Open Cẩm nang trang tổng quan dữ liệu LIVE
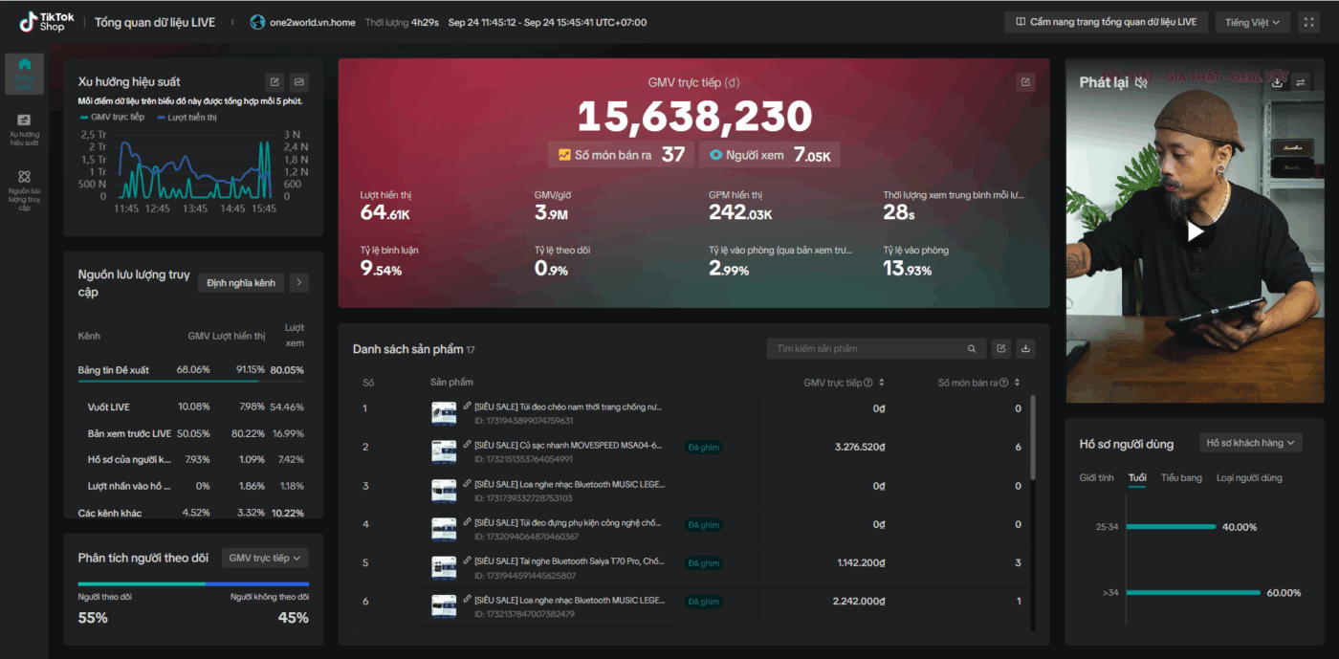1339x659 pixels. pyautogui.click(x=1106, y=22)
